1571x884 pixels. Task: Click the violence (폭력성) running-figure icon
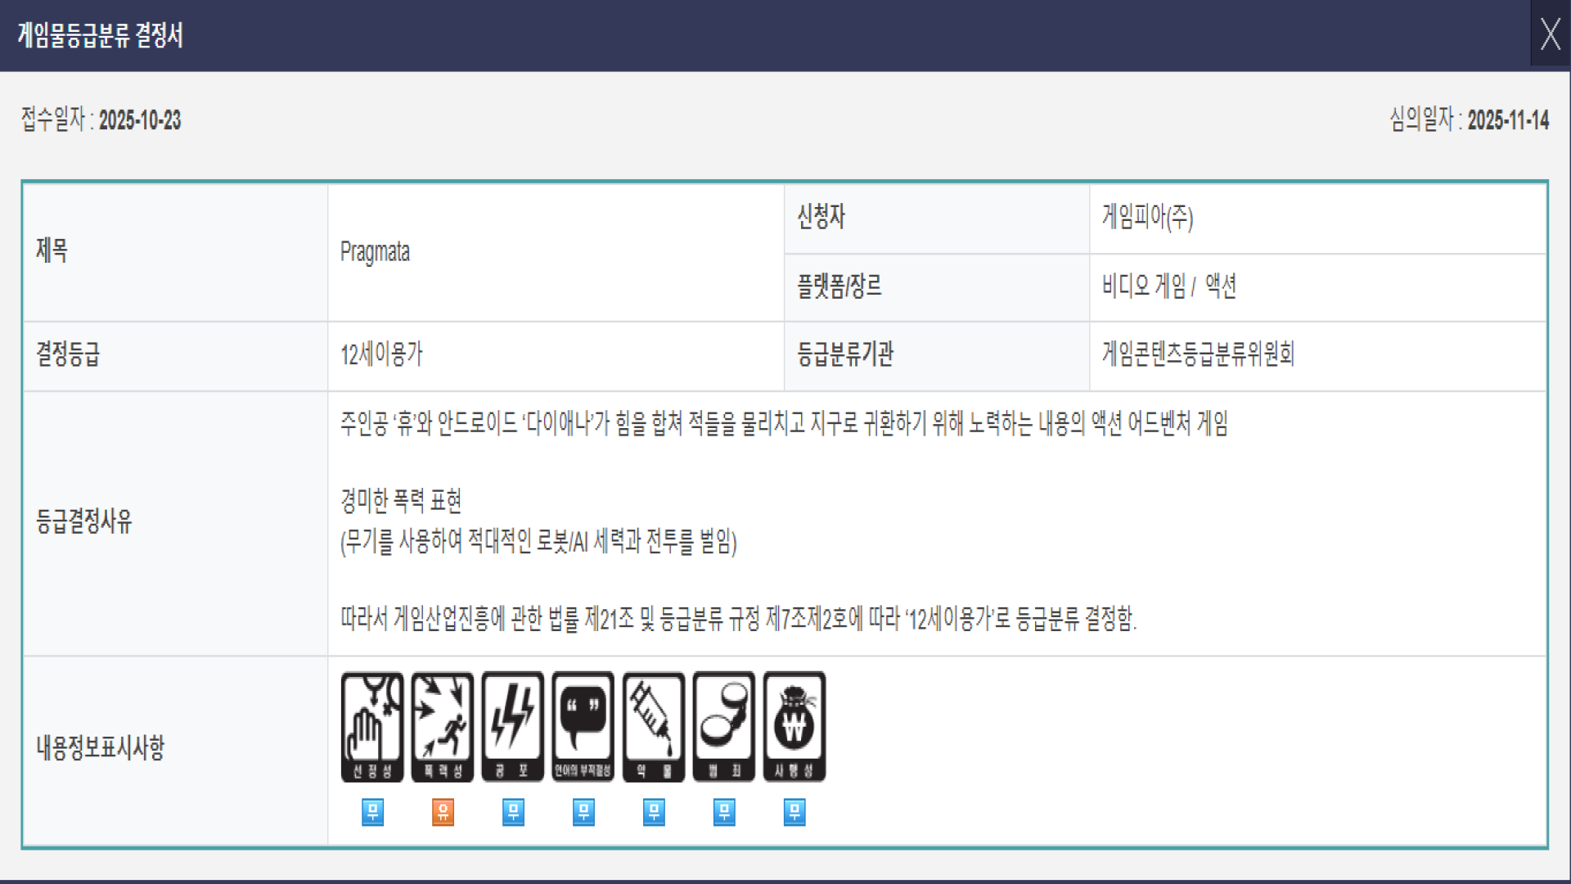443,726
